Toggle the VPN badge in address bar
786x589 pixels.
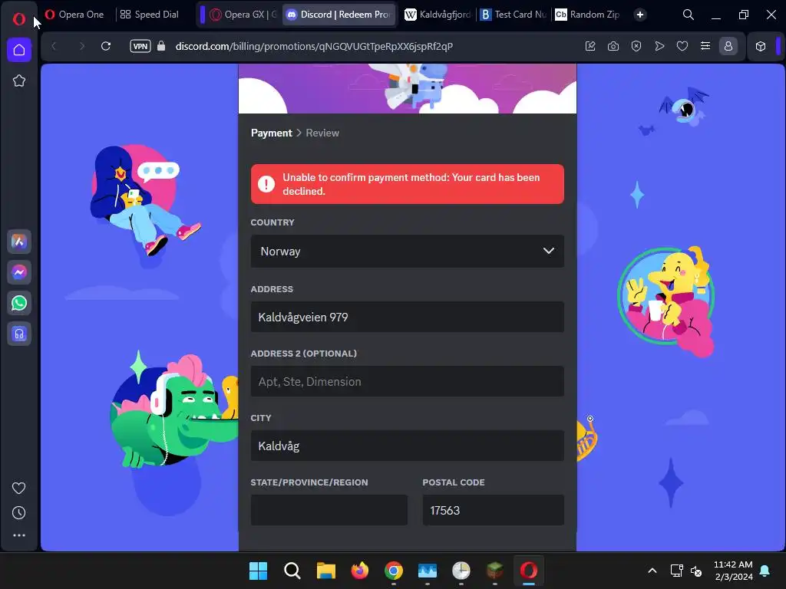140,46
